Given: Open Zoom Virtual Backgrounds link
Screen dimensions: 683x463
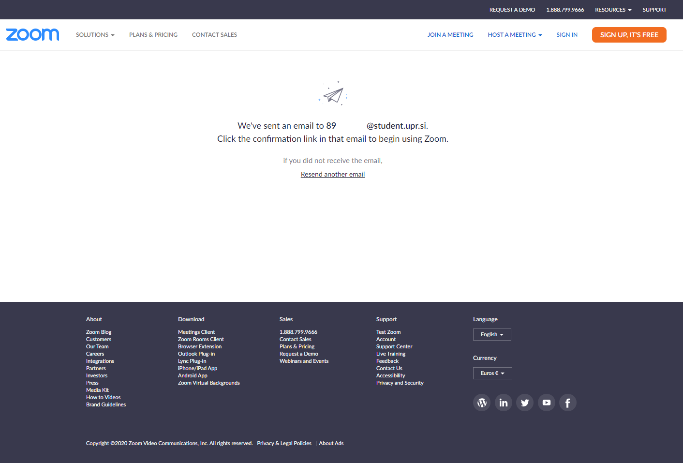Looking at the screenshot, I should click(x=209, y=383).
